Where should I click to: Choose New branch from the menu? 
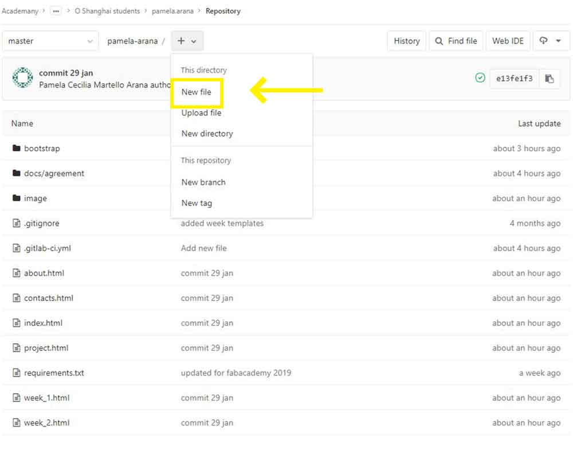click(x=203, y=182)
